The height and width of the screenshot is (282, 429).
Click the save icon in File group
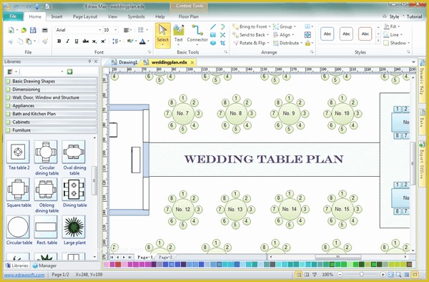[33, 30]
